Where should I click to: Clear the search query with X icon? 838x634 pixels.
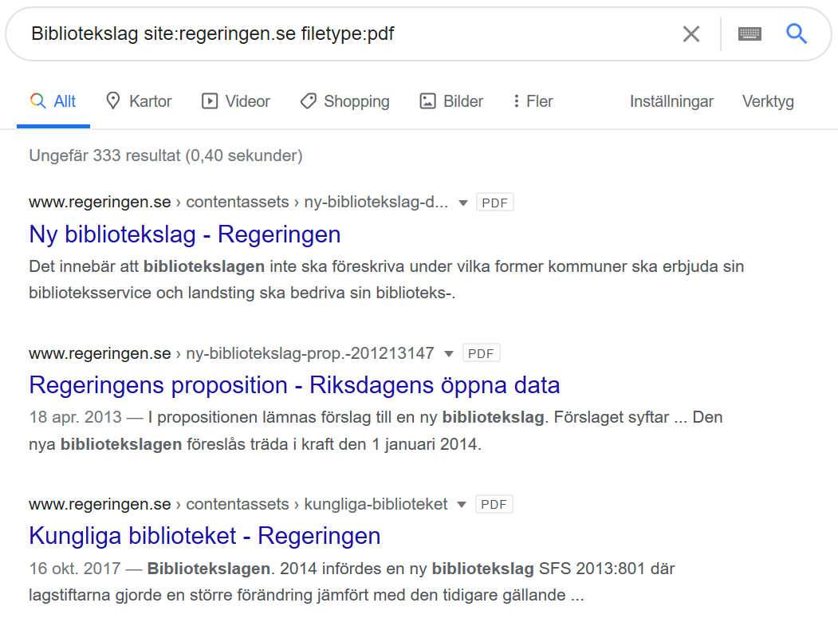pyautogui.click(x=691, y=34)
